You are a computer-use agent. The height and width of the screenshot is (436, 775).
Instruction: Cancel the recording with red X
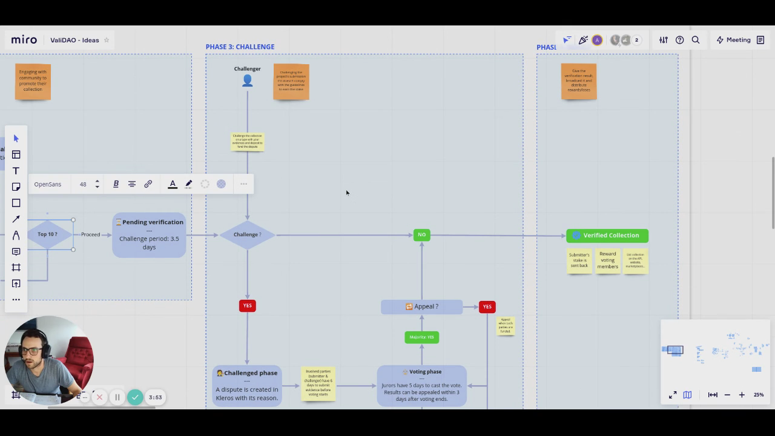point(100,397)
